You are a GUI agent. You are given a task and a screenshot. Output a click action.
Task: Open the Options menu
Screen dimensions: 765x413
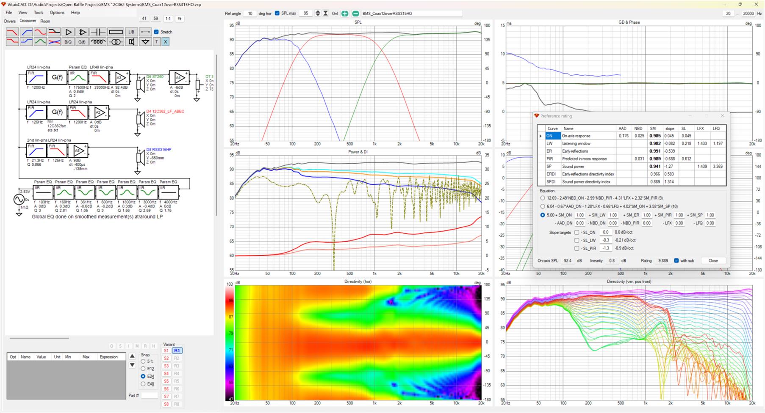coord(57,13)
